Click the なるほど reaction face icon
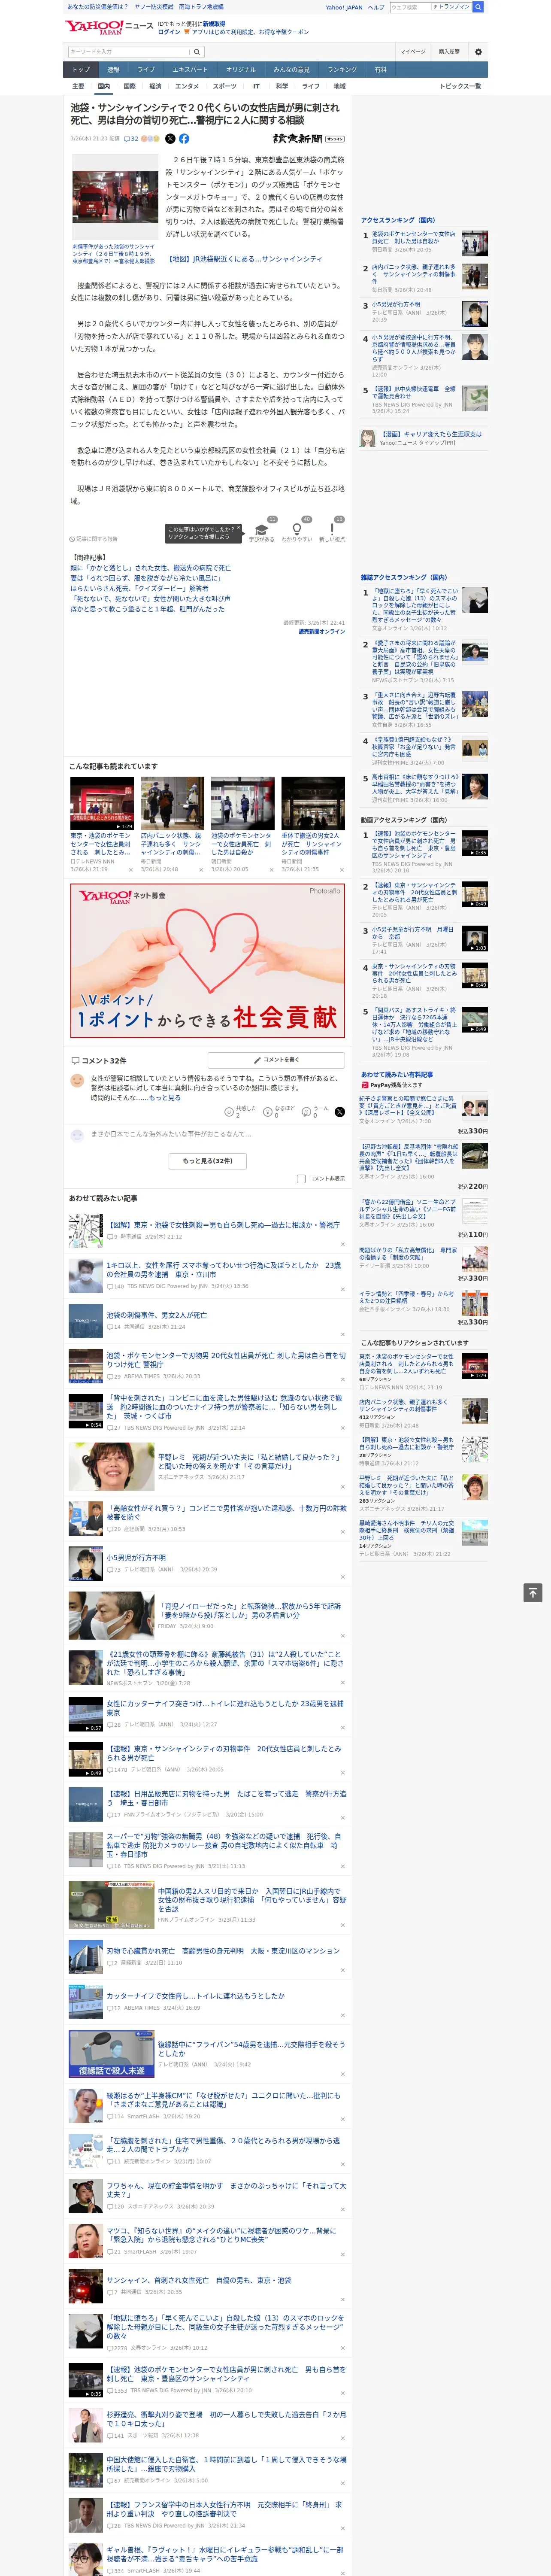 click(268, 1111)
